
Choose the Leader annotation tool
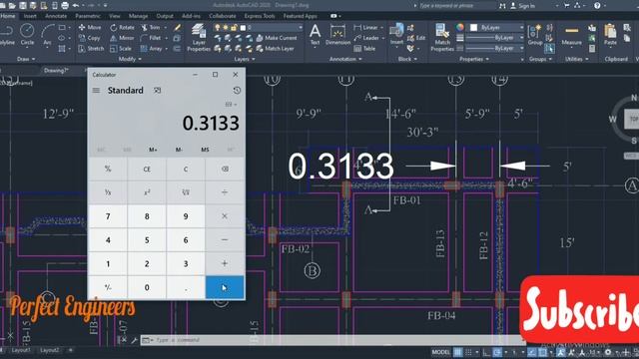coord(366,38)
